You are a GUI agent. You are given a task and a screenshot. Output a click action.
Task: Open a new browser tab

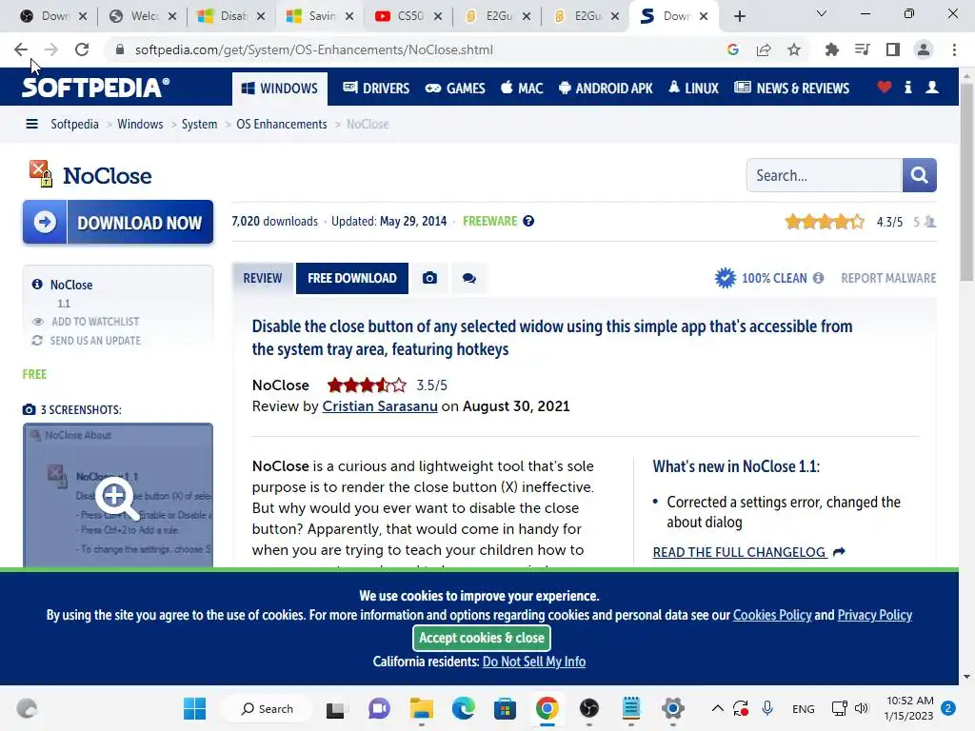pyautogui.click(x=739, y=16)
